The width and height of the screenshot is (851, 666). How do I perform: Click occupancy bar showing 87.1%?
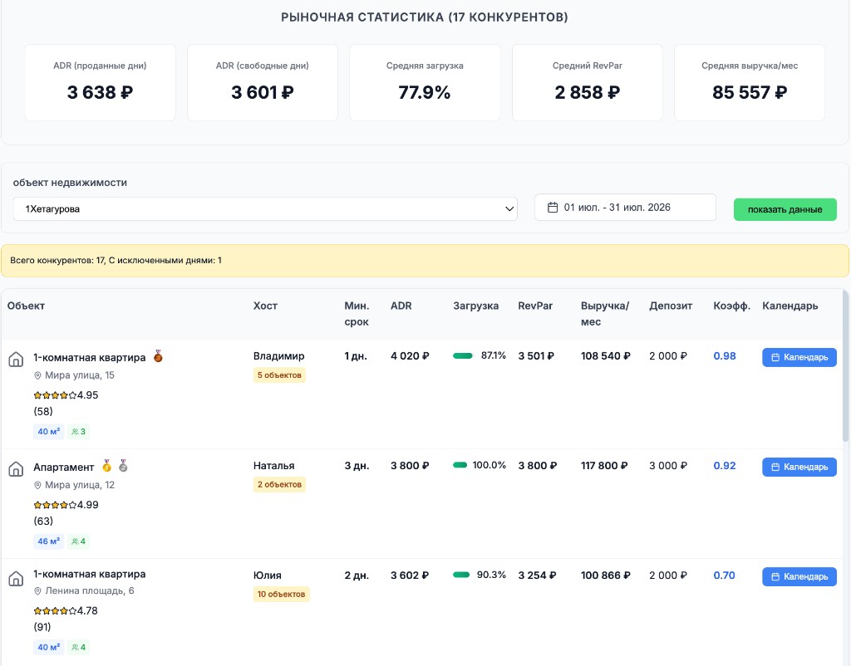pos(463,355)
